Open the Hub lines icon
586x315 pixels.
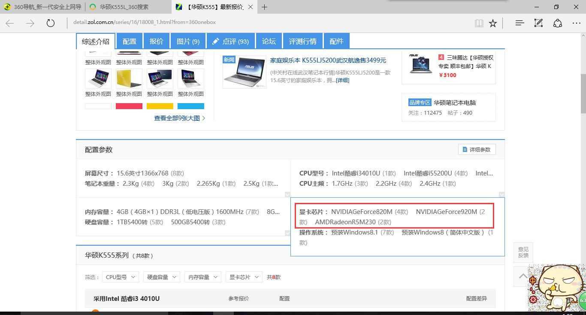coord(520,23)
